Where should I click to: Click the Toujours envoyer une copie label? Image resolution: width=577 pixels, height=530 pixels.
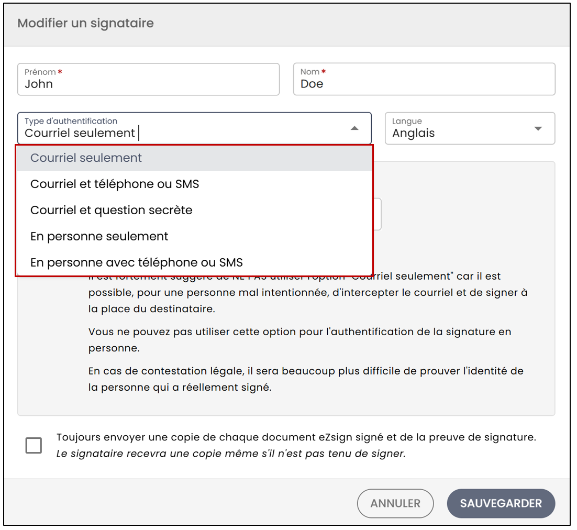pyautogui.click(x=296, y=437)
